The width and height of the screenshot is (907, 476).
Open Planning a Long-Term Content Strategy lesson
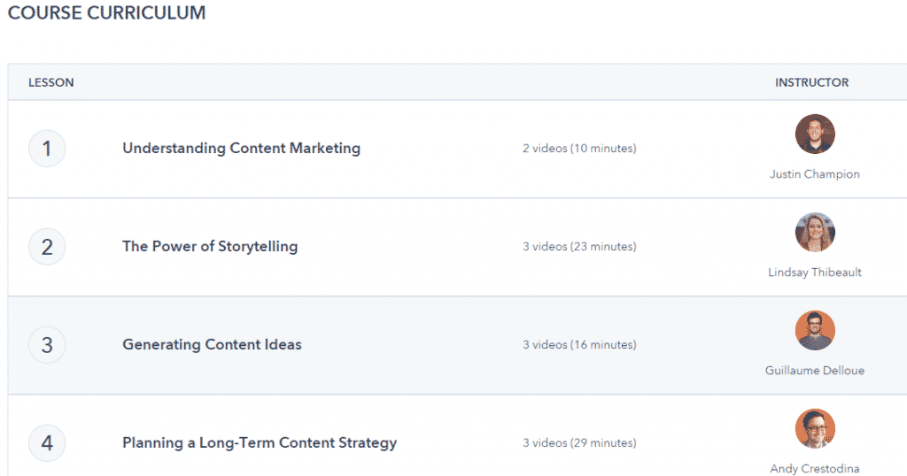tap(260, 443)
